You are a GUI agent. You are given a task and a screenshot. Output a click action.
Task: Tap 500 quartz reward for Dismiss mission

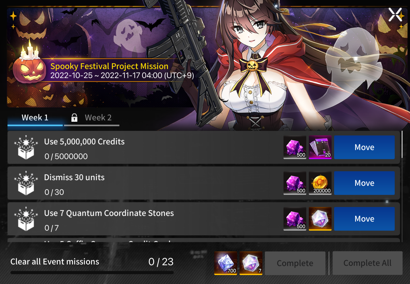click(295, 183)
